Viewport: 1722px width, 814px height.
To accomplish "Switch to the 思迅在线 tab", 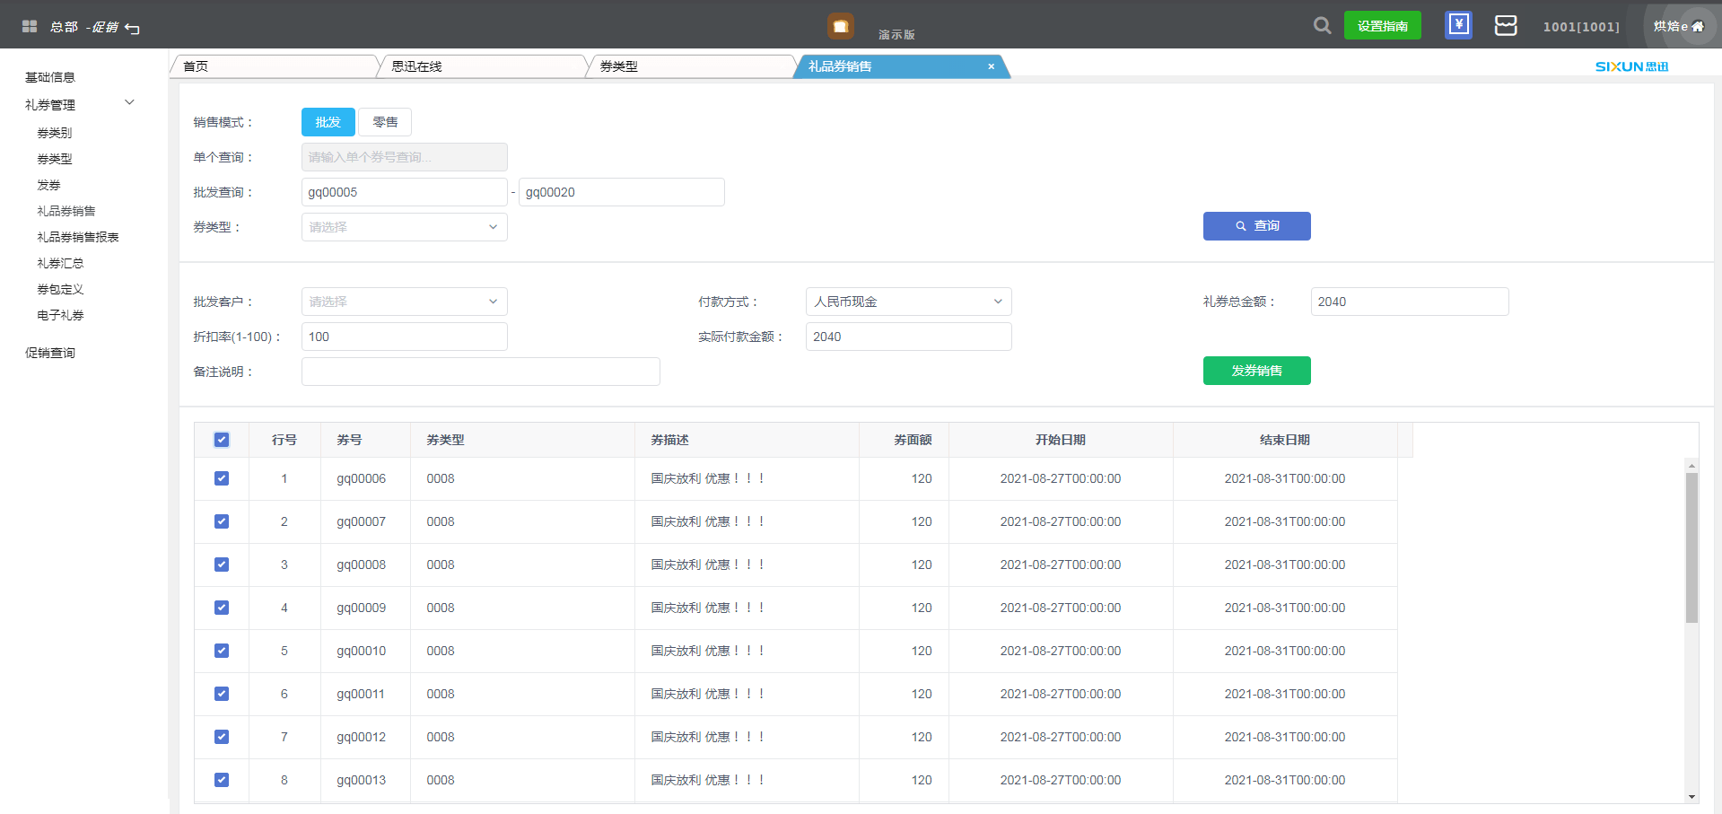I will [x=482, y=66].
